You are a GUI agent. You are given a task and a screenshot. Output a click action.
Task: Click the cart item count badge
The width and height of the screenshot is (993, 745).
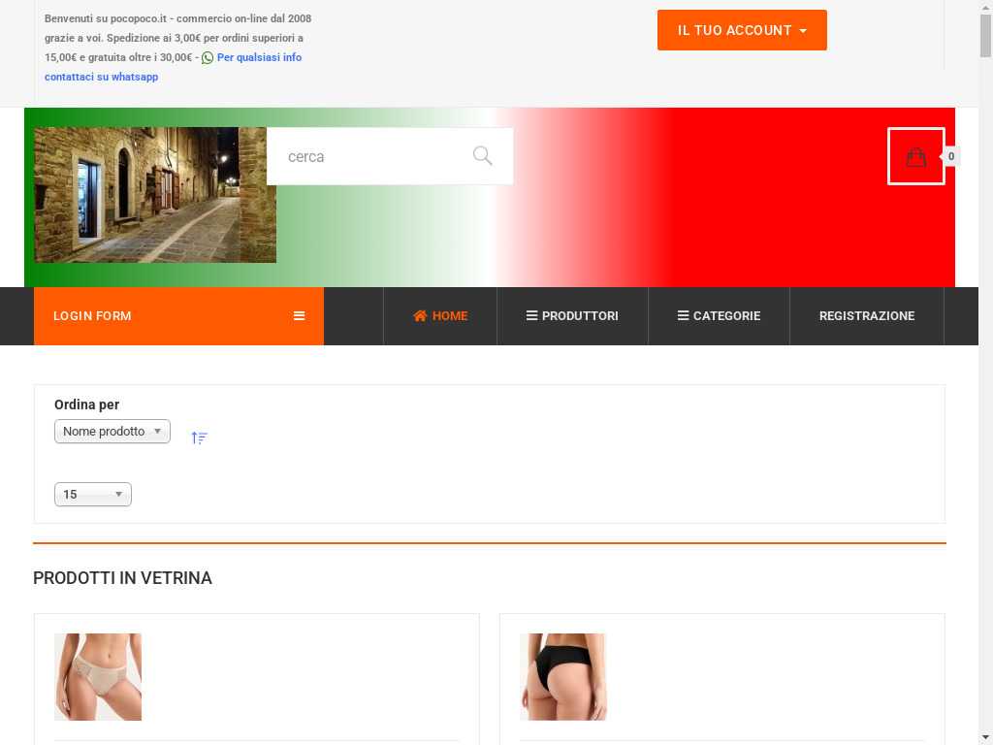coord(950,156)
